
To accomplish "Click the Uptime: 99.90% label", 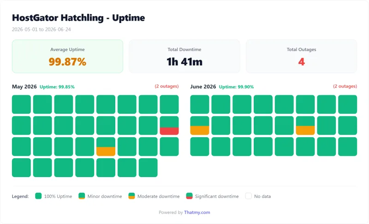I will (236, 87).
